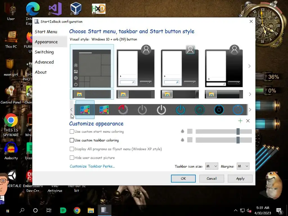Open Margins dropdown
The image size is (288, 216).
click(243, 166)
